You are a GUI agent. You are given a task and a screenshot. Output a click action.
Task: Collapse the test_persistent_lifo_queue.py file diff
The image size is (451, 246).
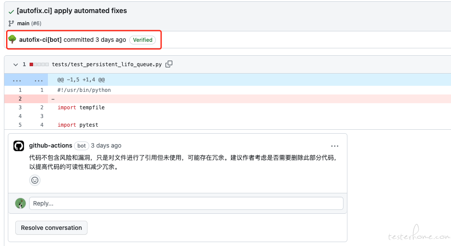[x=16, y=64]
